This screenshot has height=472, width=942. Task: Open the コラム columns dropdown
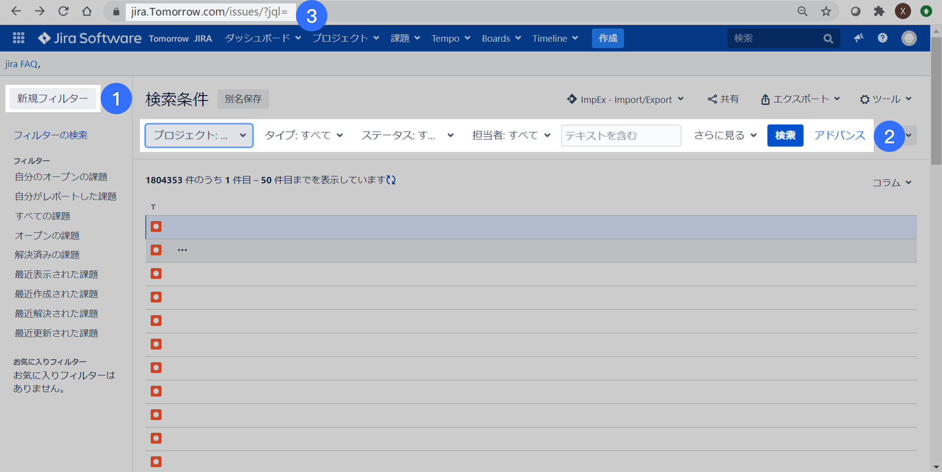(x=891, y=182)
